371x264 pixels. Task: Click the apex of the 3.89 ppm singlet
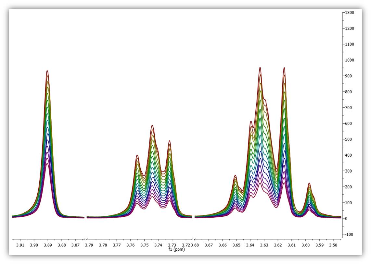point(47,71)
